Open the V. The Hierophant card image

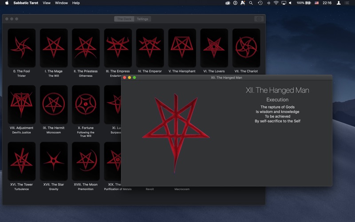(x=182, y=48)
